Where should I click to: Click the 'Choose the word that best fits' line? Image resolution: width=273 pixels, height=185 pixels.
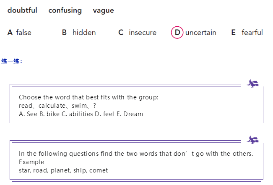coord(88,97)
